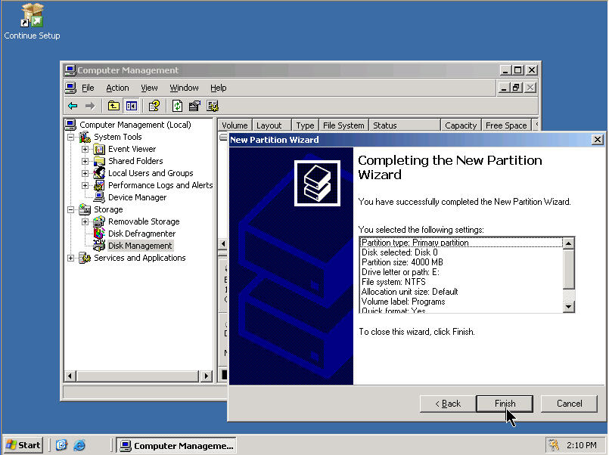The width and height of the screenshot is (609, 455).
Task: Expand the Shared Folders node
Action: click(x=85, y=161)
